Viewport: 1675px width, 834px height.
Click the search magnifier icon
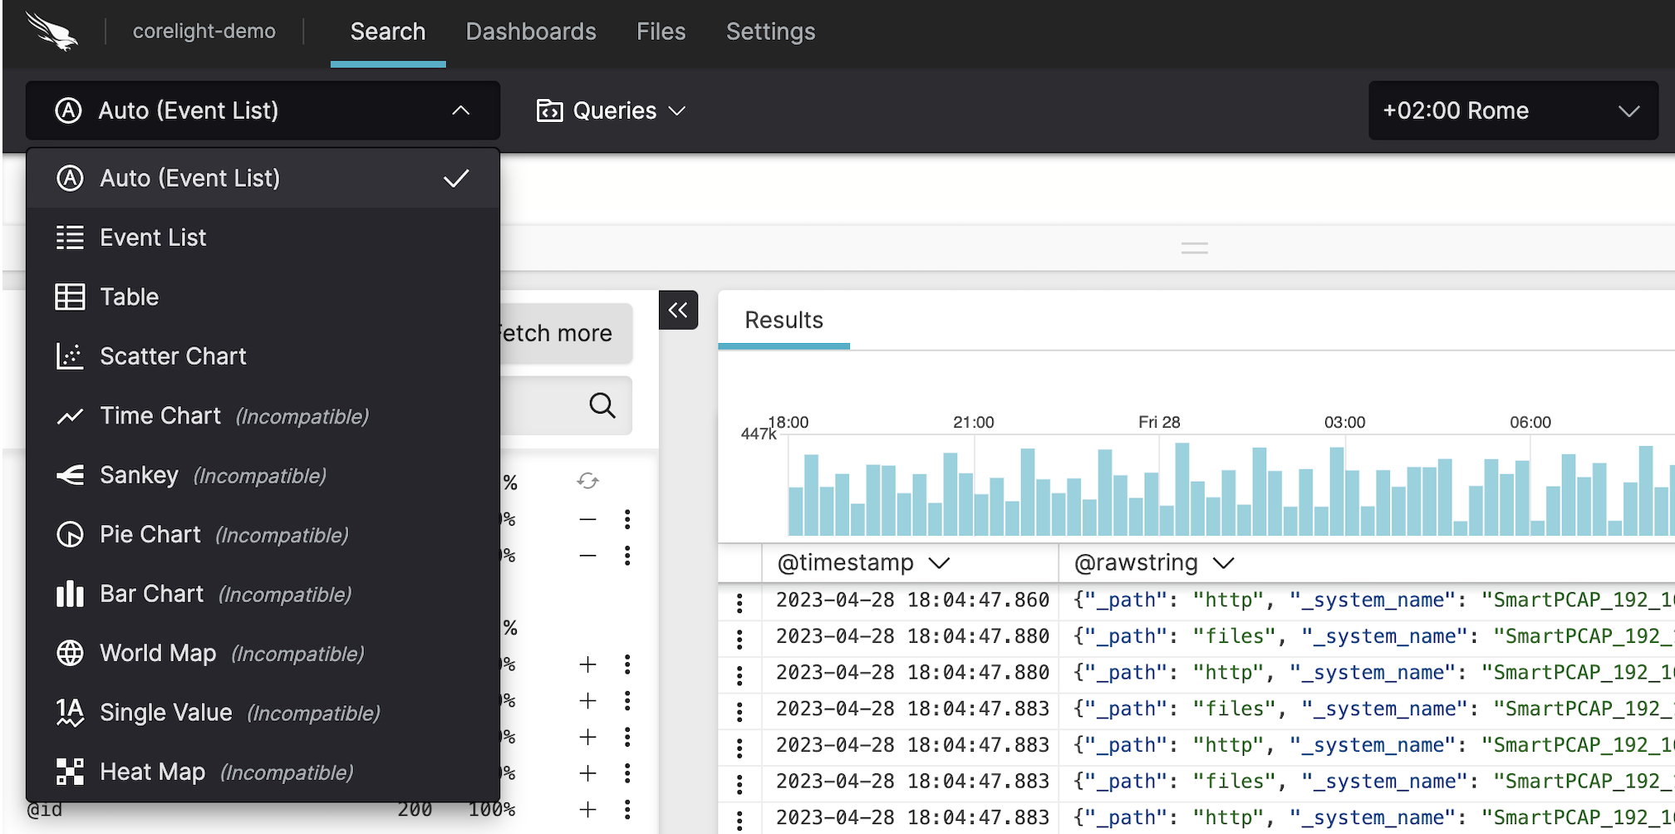click(x=601, y=405)
